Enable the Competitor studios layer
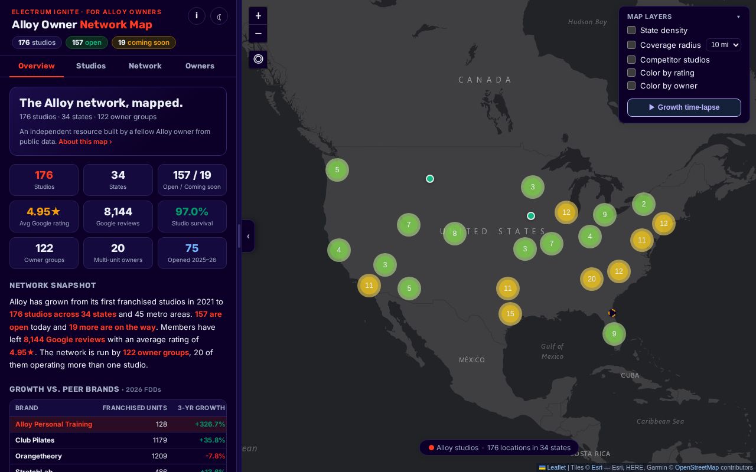Viewport: 756px width, 472px height. click(631, 60)
